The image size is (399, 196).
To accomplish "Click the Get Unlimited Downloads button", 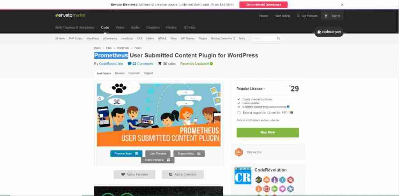I will click(263, 5).
